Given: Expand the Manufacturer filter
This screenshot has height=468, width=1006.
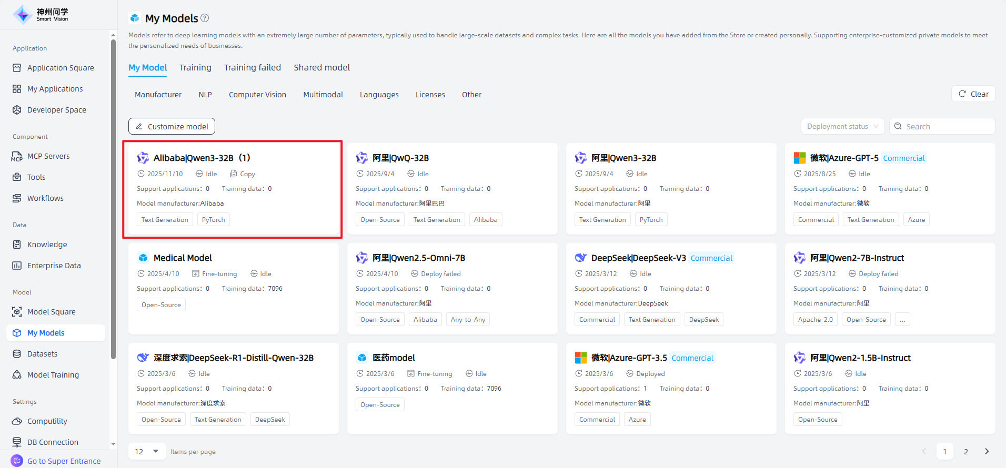Looking at the screenshot, I should (x=158, y=95).
